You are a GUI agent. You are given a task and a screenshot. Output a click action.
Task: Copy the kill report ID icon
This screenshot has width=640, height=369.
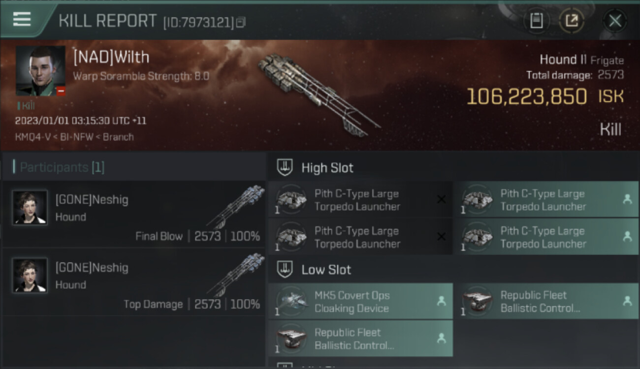point(241,22)
